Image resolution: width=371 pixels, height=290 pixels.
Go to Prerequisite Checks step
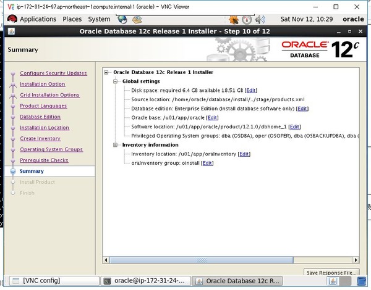pos(44,160)
